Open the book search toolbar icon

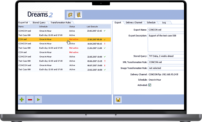78,15
